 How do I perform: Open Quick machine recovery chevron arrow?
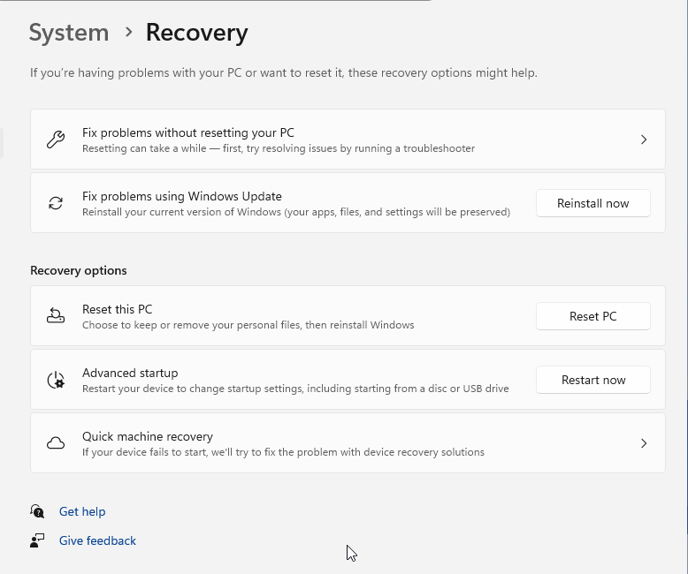pyautogui.click(x=644, y=443)
